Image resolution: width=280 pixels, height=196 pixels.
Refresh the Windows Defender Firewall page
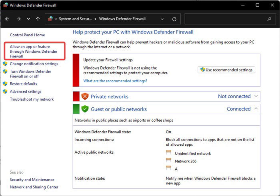(x=174, y=19)
